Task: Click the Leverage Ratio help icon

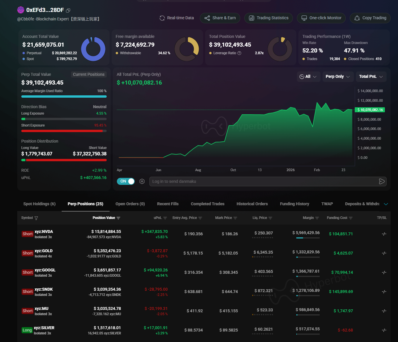Action: point(239,53)
